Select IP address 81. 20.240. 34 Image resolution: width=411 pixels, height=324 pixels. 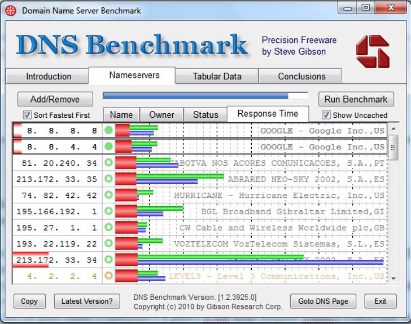point(59,163)
